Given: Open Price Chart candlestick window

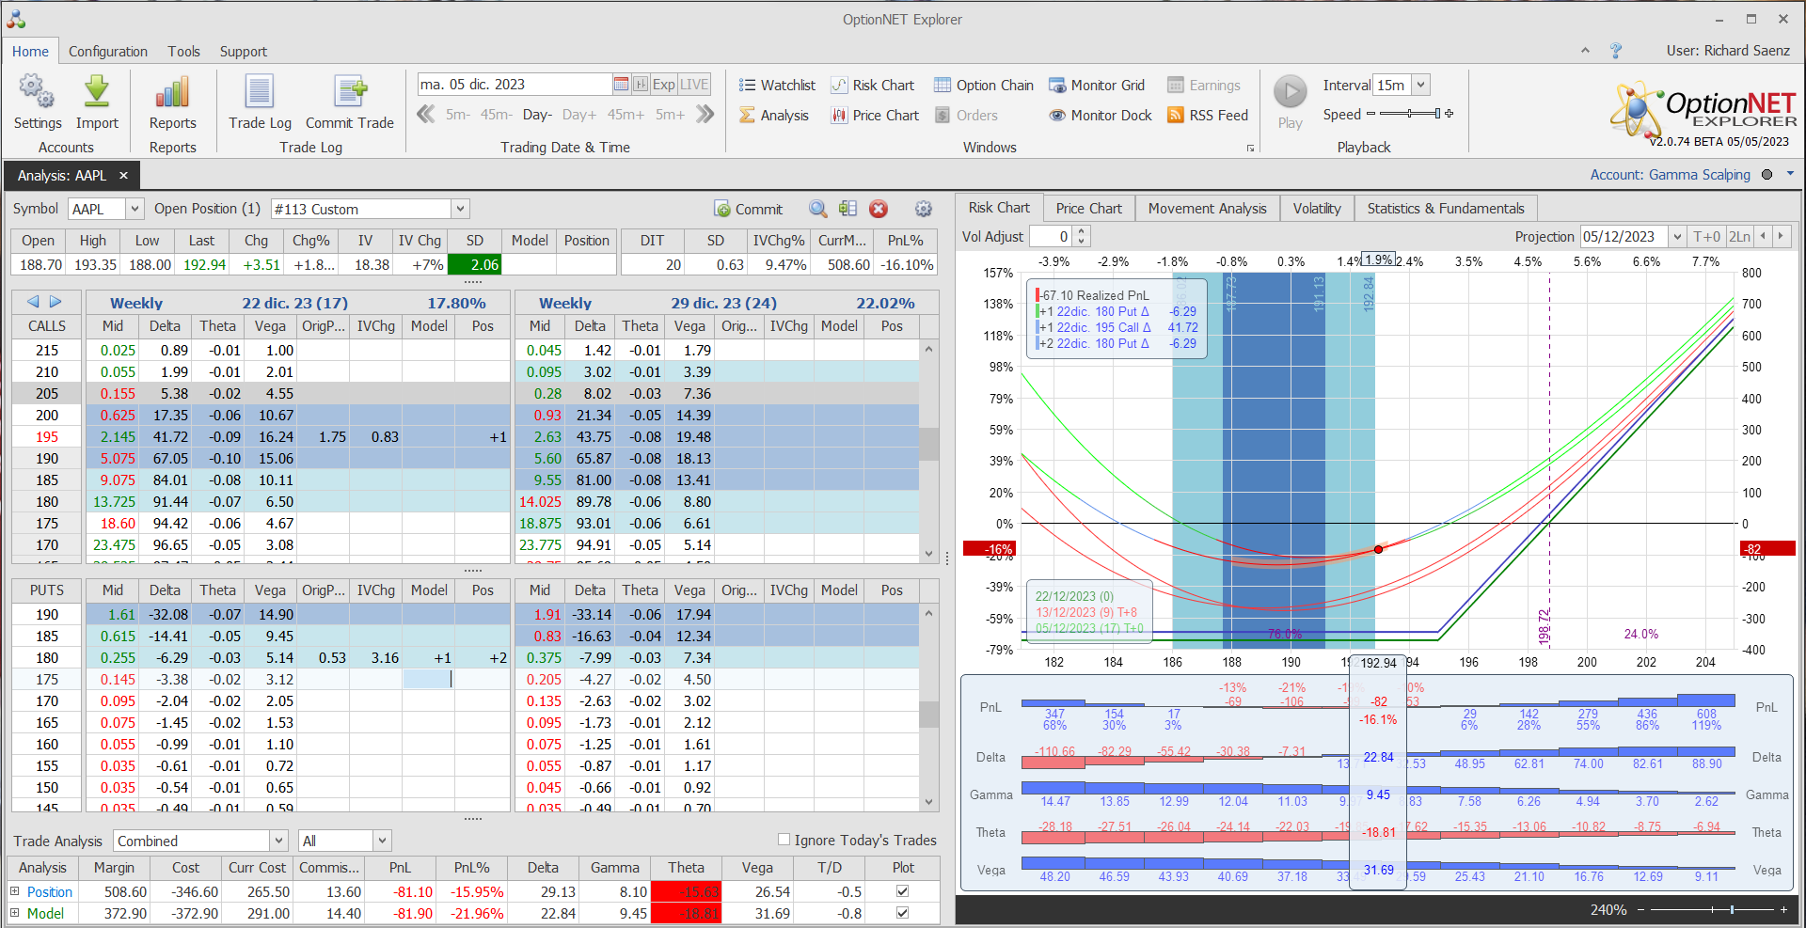Looking at the screenshot, I should (875, 116).
